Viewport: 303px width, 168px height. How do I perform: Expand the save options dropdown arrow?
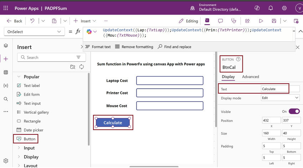285,21
